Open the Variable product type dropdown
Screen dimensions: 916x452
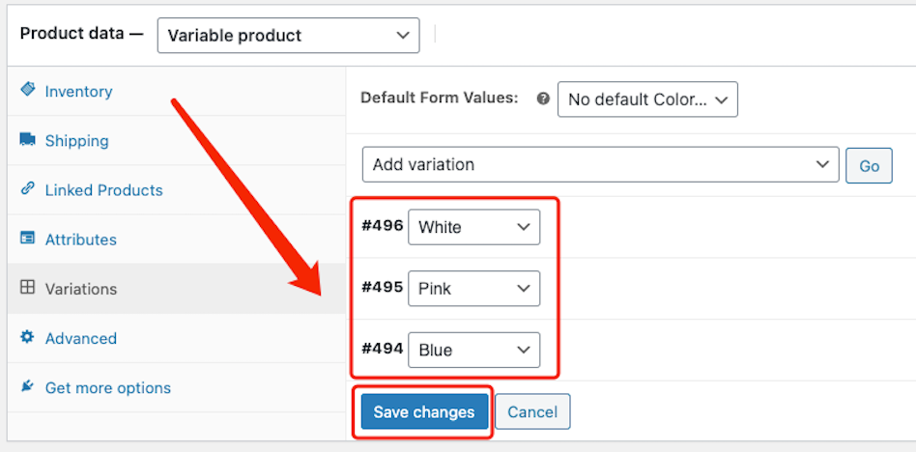click(289, 36)
